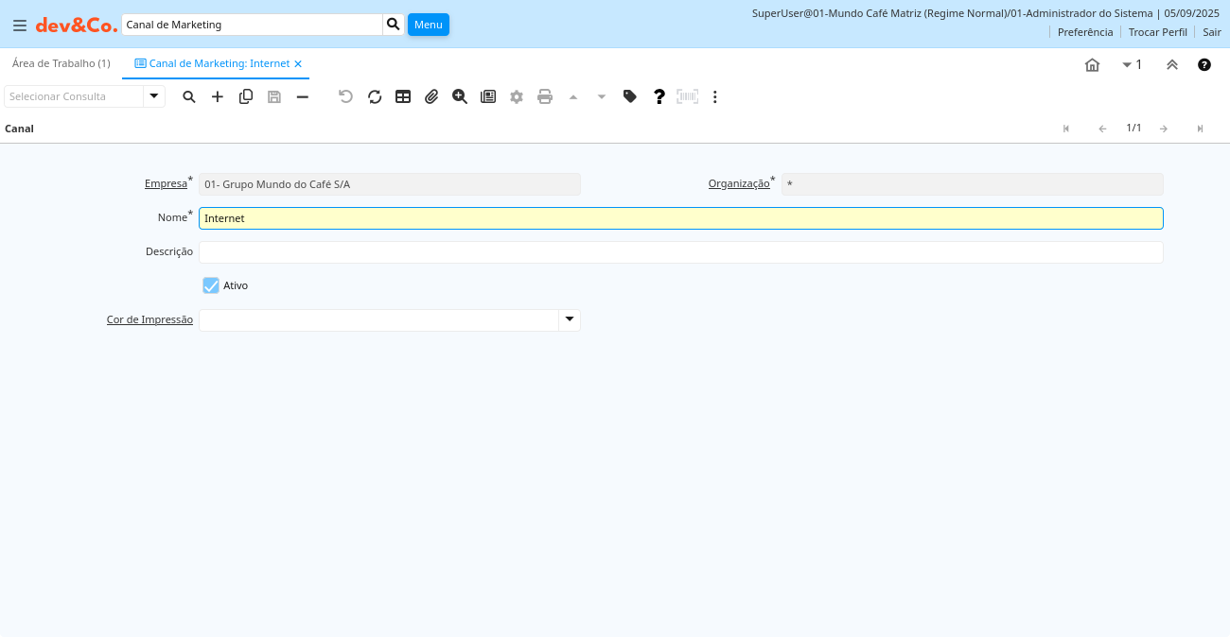Switch to Área de Trabalho tab

point(61,63)
